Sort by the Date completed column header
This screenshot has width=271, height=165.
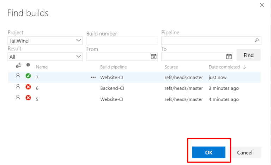[224, 67]
